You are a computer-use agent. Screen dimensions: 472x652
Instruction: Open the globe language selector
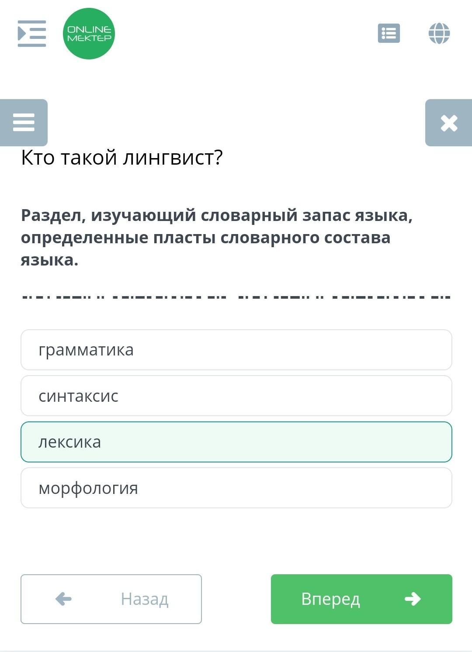[439, 33]
